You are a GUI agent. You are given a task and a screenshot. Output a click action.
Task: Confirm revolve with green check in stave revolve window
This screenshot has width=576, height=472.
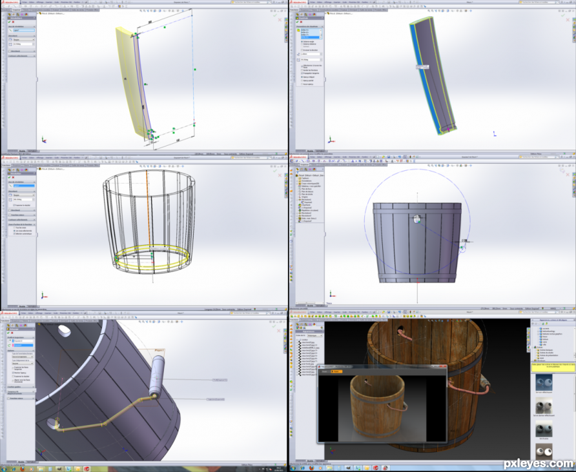(9, 22)
